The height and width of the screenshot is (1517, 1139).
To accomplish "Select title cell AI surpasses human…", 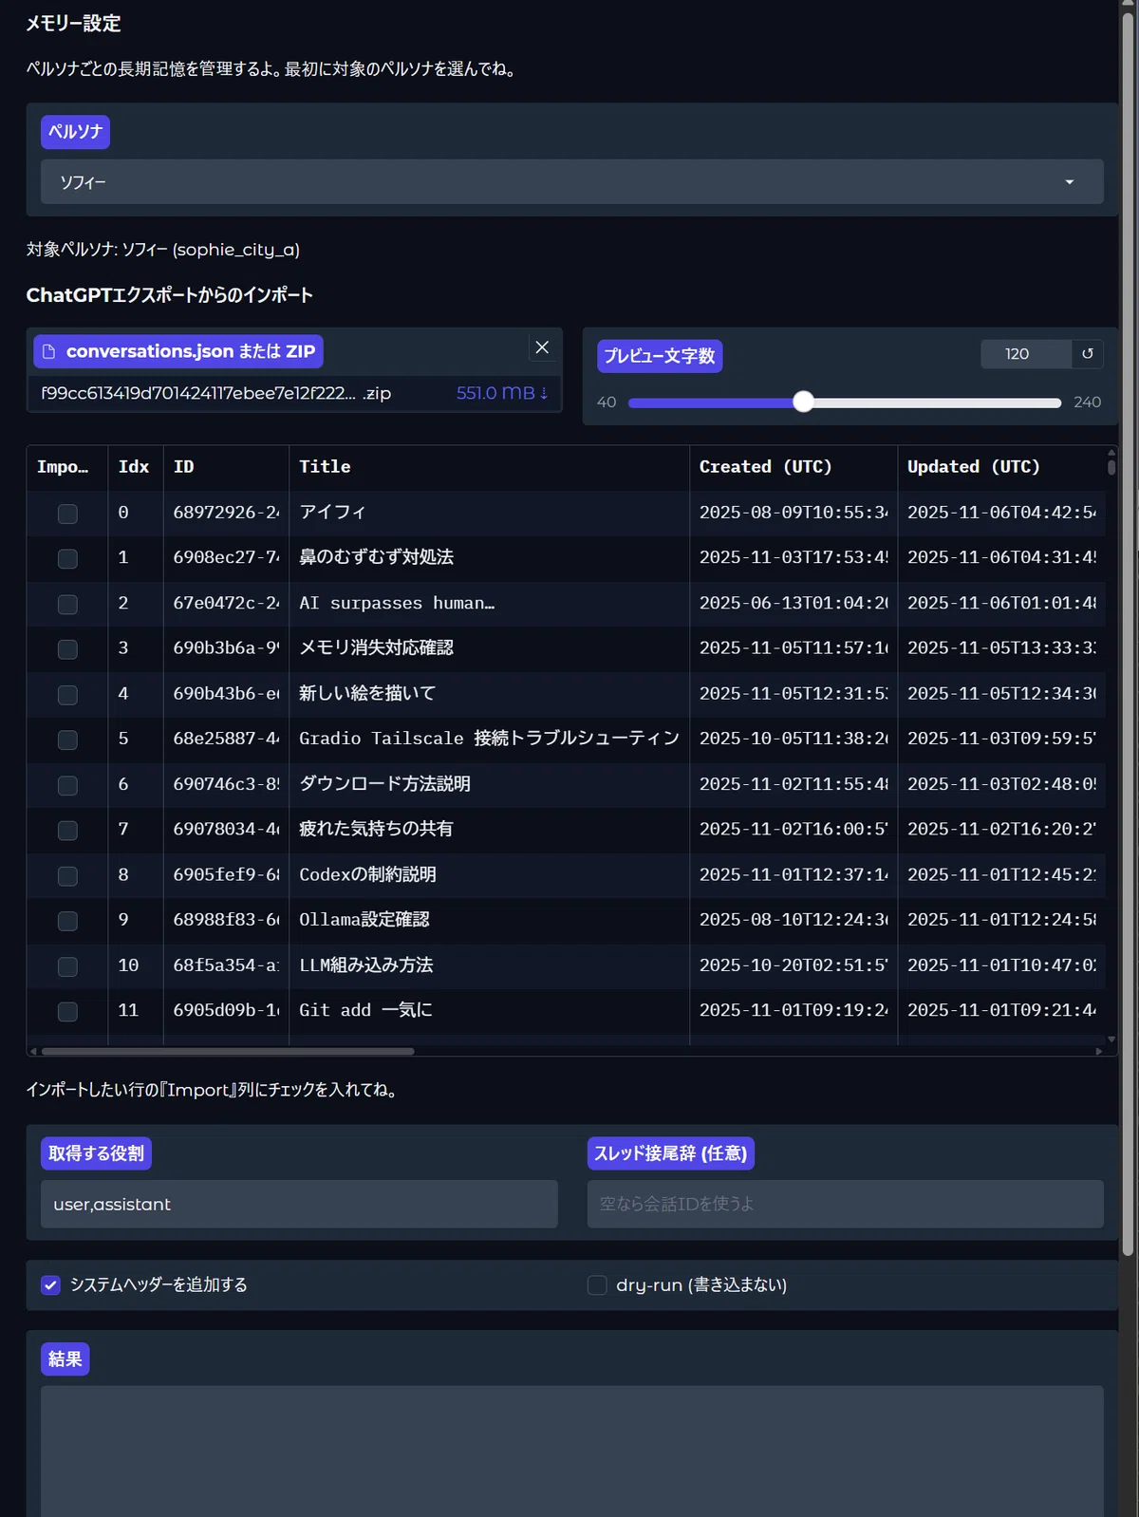I will click(x=489, y=603).
